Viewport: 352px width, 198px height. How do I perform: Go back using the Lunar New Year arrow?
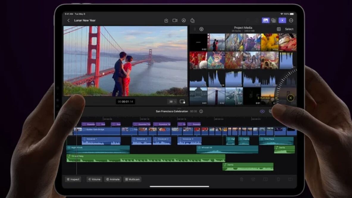(69, 20)
